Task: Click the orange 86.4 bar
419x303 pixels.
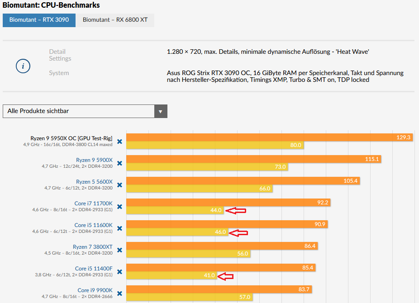Action: coord(222,246)
